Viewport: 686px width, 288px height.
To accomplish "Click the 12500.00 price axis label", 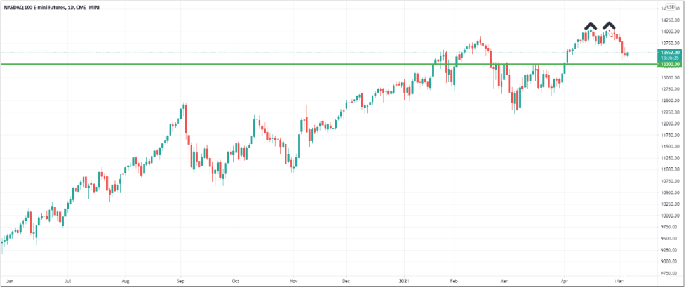I will click(670, 100).
